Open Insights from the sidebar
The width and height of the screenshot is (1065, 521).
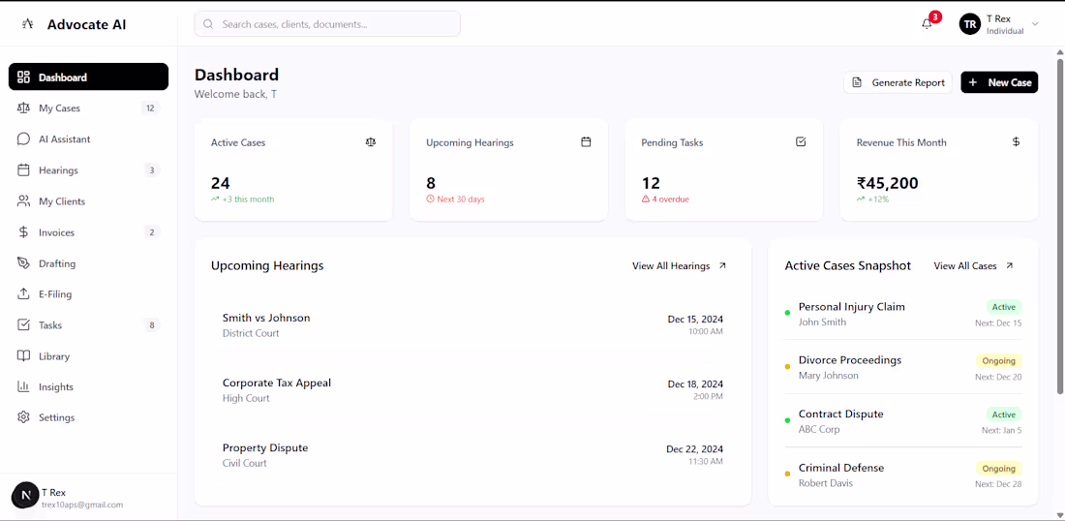click(56, 387)
